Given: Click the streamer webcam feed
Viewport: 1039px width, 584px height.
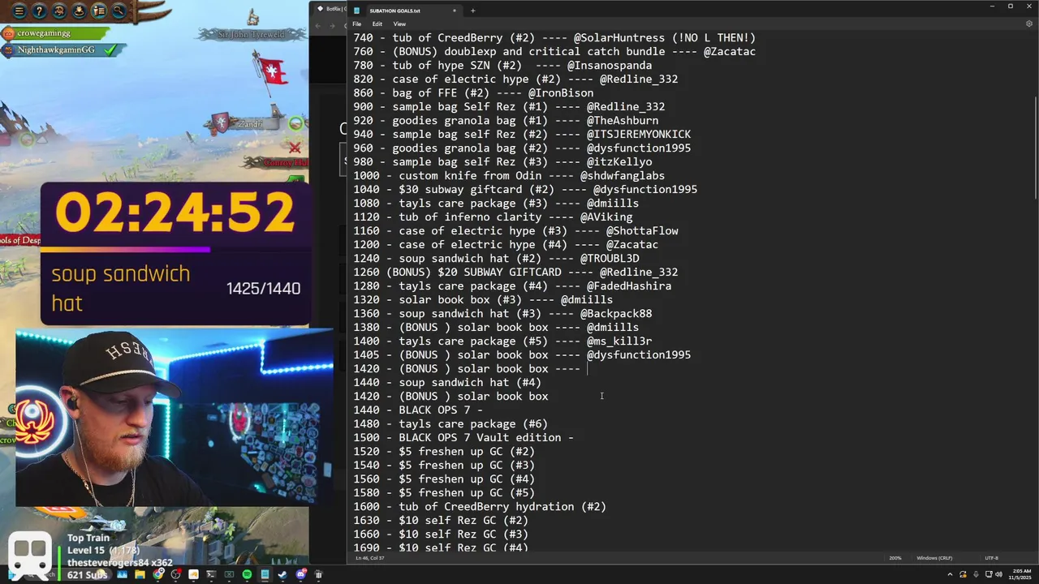Looking at the screenshot, I should click(x=174, y=417).
